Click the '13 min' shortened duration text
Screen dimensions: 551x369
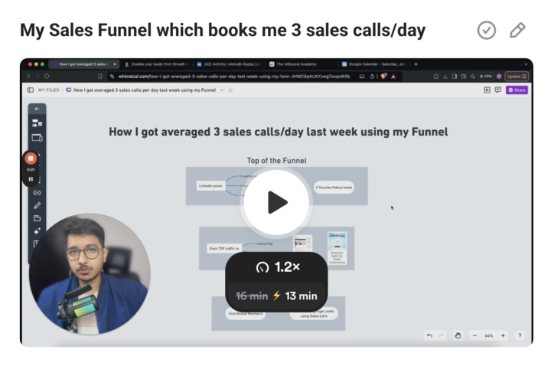pos(302,296)
